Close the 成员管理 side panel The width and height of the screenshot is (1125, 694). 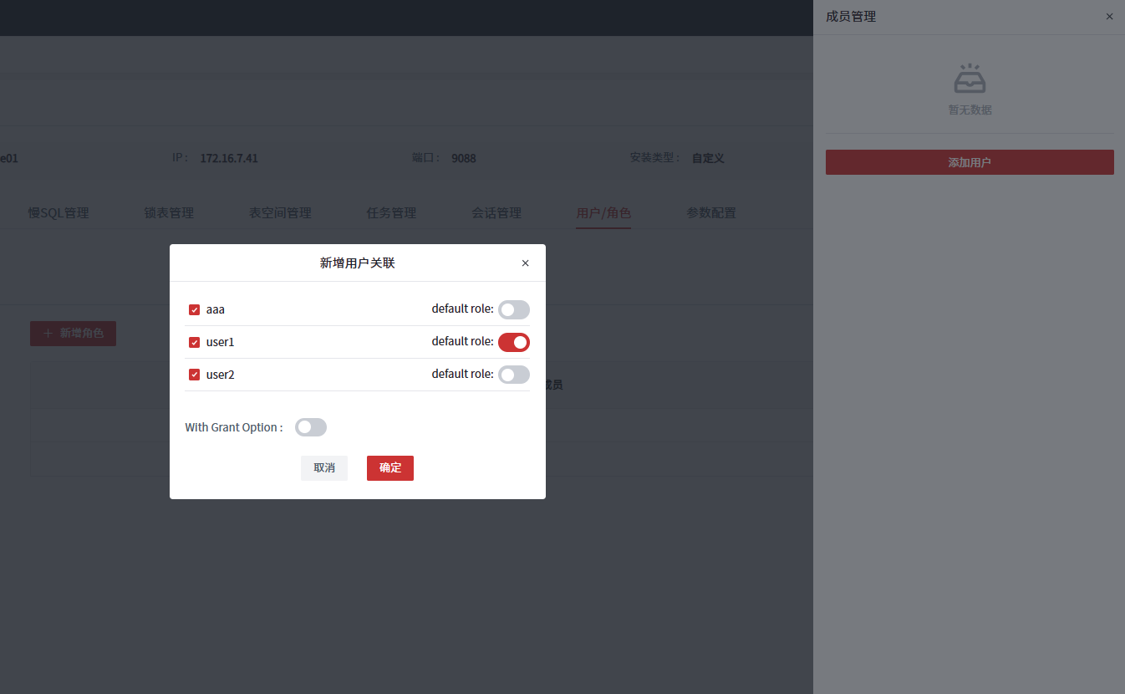[1109, 17]
